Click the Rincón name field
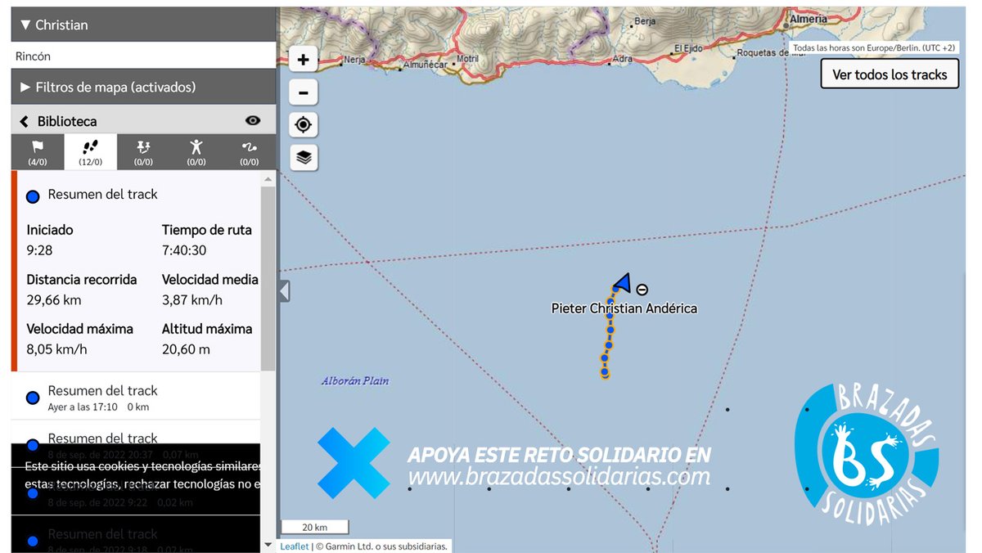982x553 pixels. 143,56
